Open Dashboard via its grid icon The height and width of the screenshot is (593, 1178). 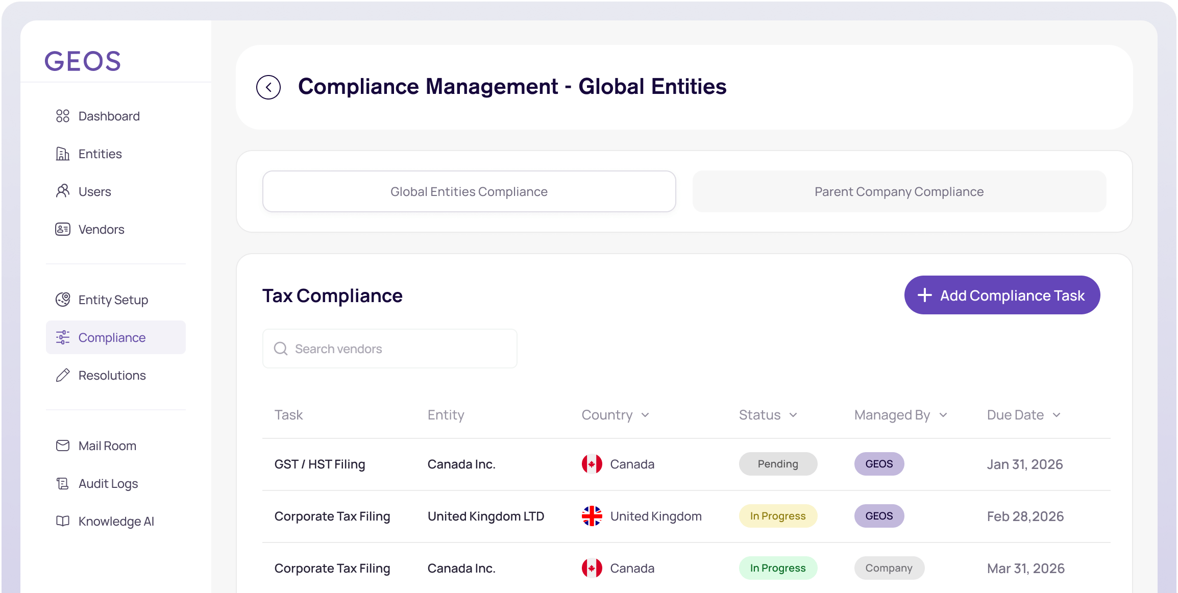coord(63,116)
